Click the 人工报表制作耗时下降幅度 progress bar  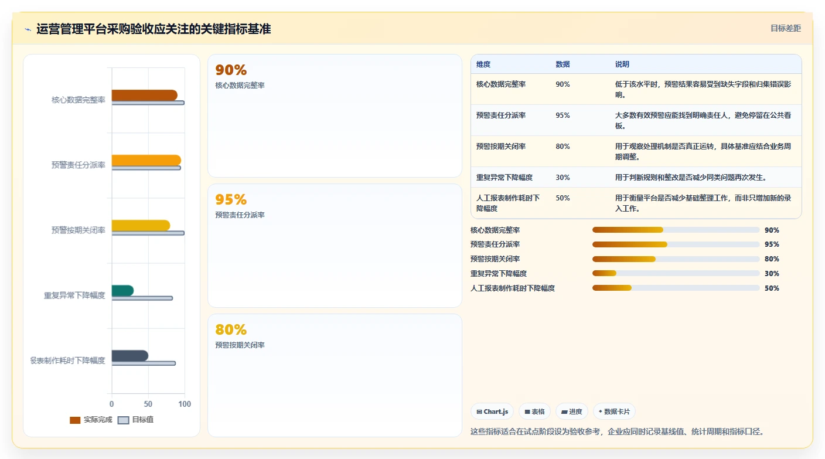[676, 288]
